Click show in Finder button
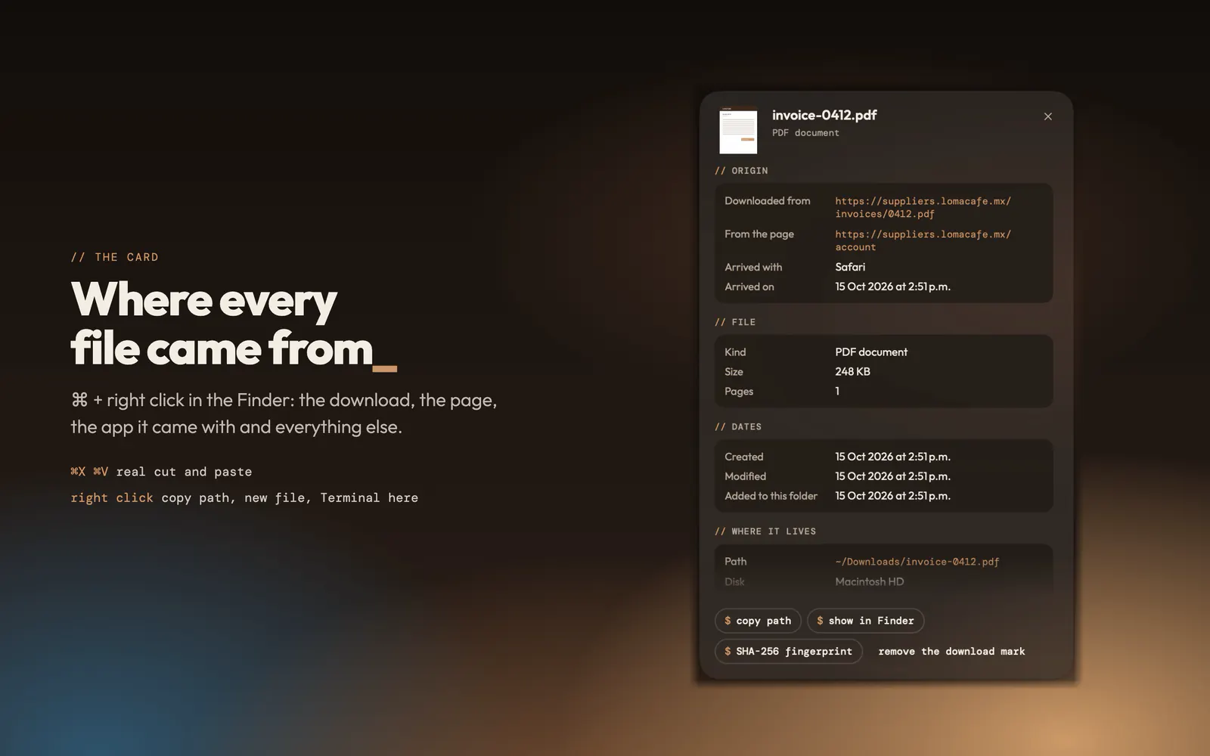This screenshot has height=756, width=1210. tap(865, 621)
